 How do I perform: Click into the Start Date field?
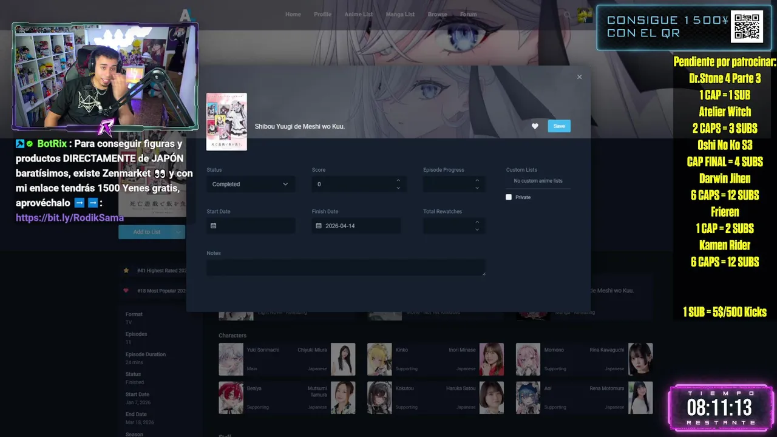(251, 226)
